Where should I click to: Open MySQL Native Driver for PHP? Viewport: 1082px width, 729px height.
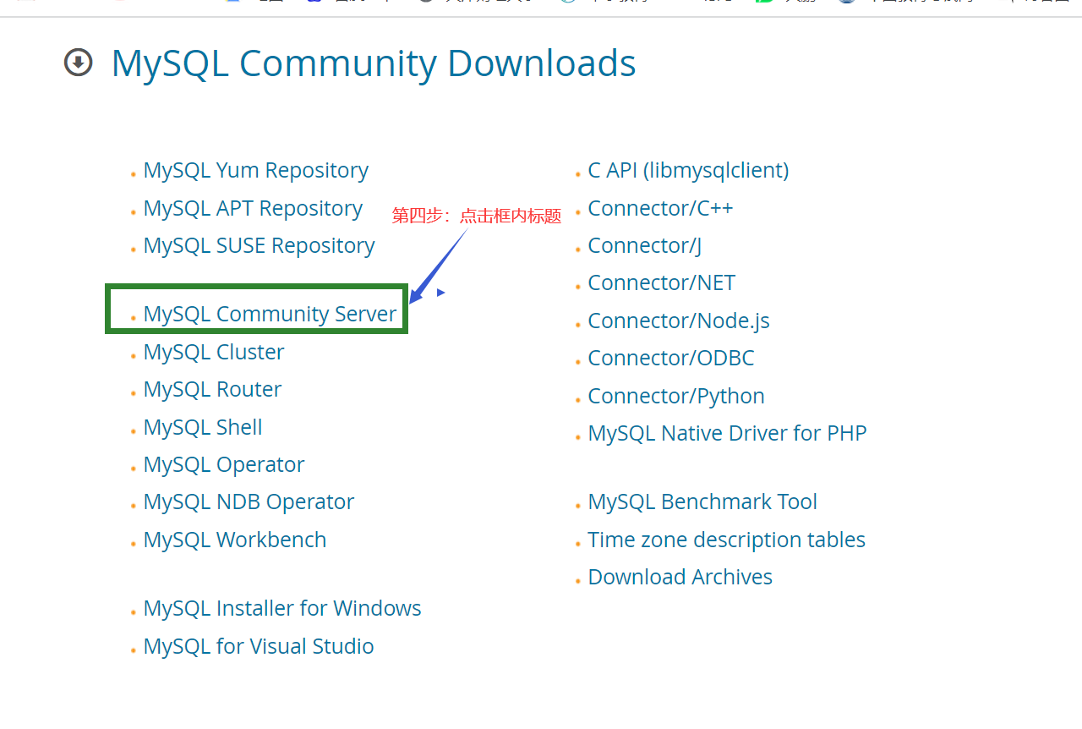727,433
